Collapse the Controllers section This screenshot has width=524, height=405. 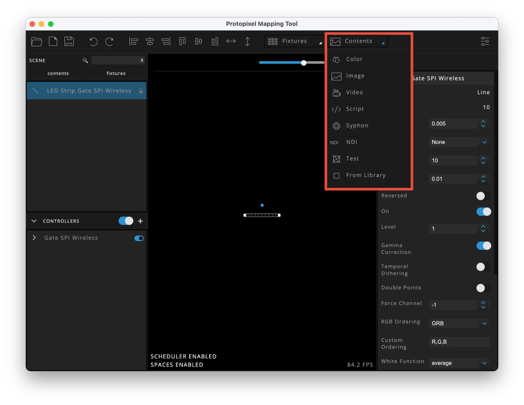(34, 221)
